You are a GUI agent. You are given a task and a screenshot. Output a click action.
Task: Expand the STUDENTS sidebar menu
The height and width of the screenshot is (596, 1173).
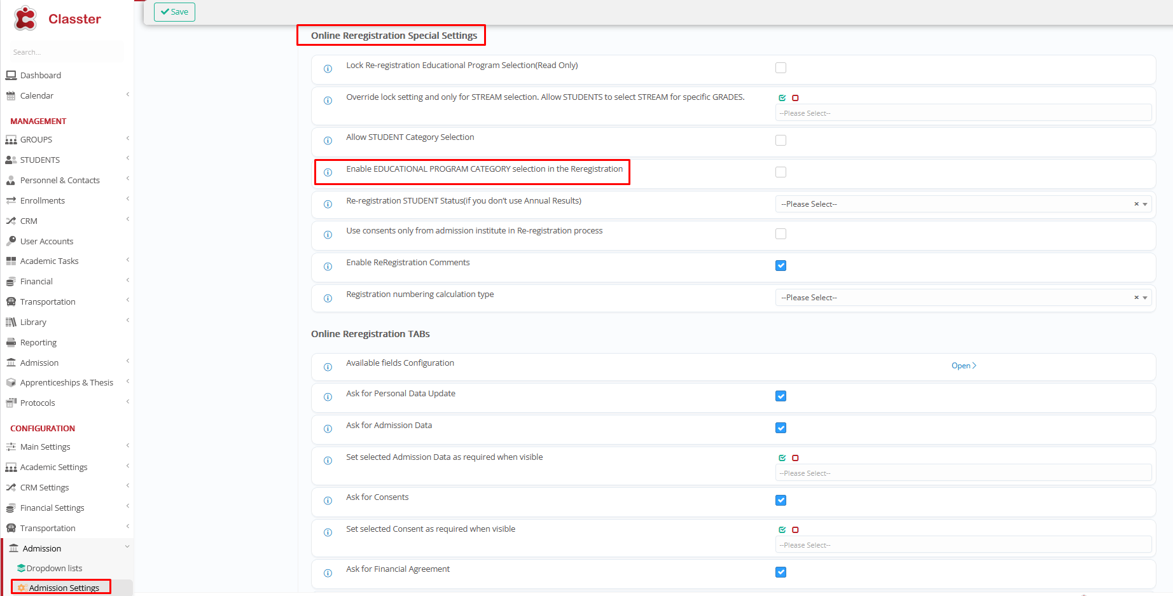tap(40, 160)
